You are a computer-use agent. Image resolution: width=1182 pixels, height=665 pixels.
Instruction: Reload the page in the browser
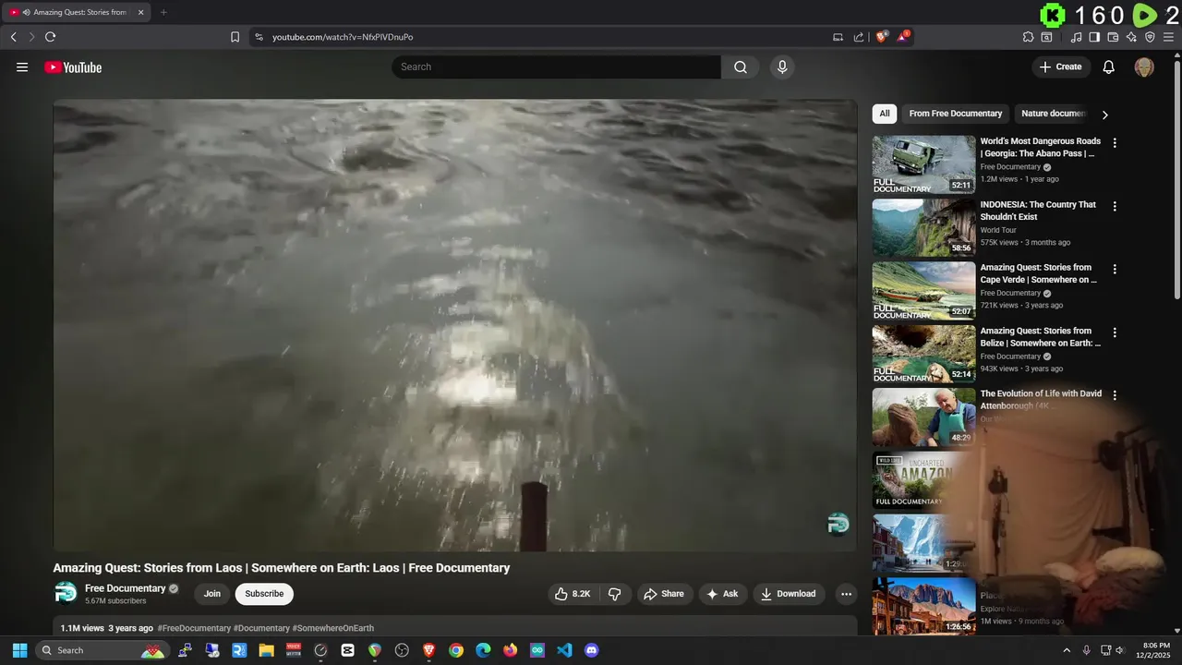[50, 37]
